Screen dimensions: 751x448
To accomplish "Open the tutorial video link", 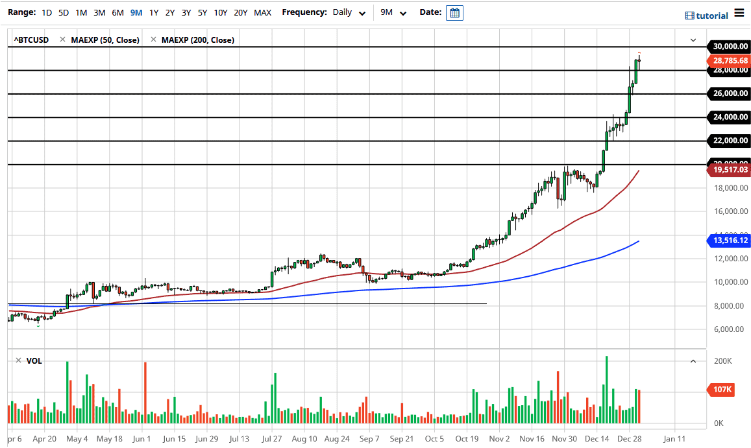I will [706, 16].
